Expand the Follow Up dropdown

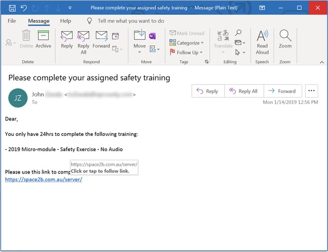coord(186,52)
